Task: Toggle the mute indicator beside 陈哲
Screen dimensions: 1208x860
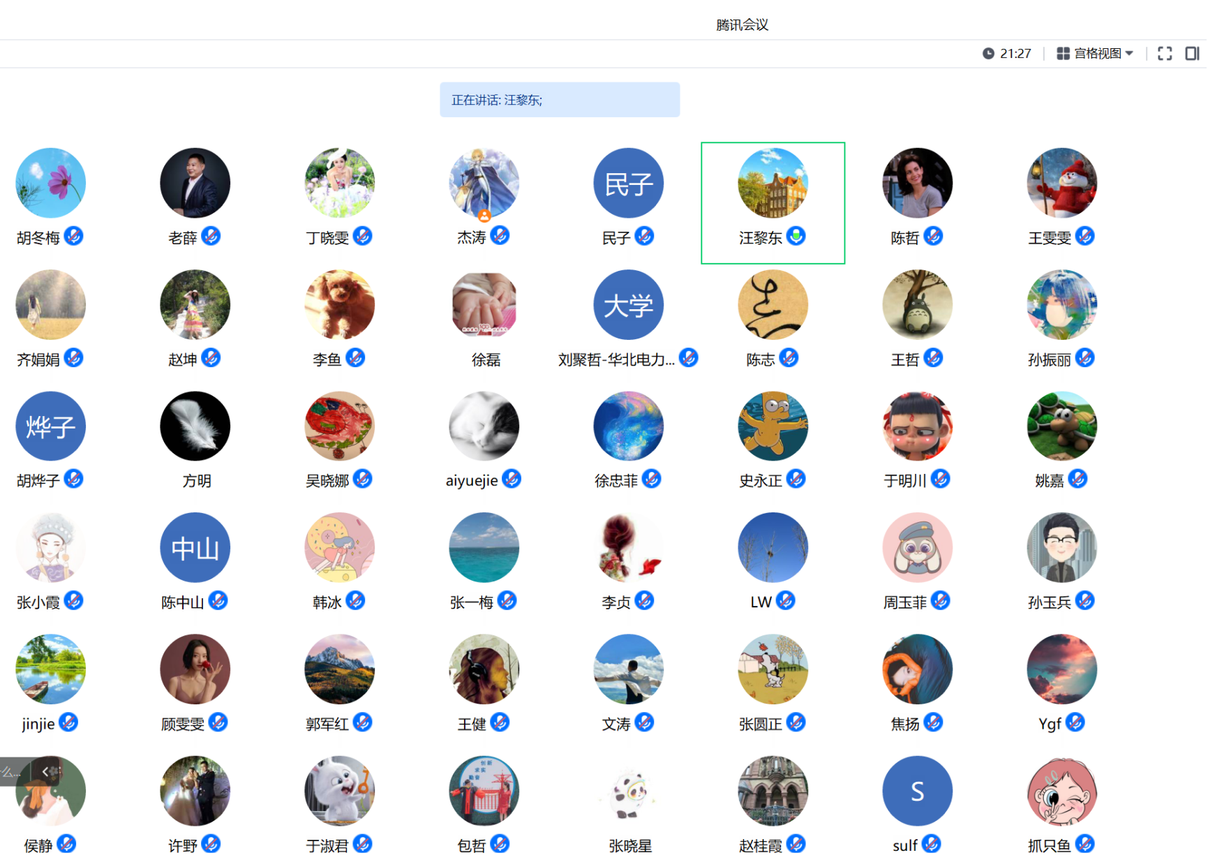Action: tap(933, 237)
